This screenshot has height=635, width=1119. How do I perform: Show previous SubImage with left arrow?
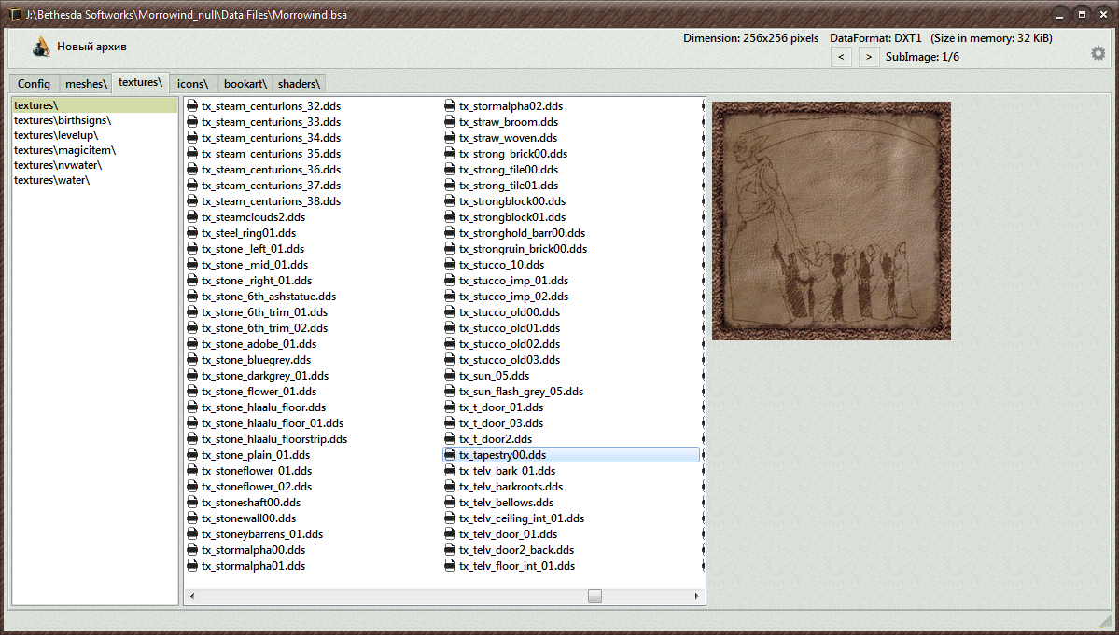point(842,57)
